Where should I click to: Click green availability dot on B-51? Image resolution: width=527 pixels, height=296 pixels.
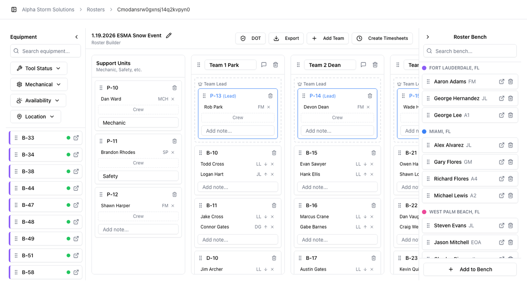[x=68, y=256]
